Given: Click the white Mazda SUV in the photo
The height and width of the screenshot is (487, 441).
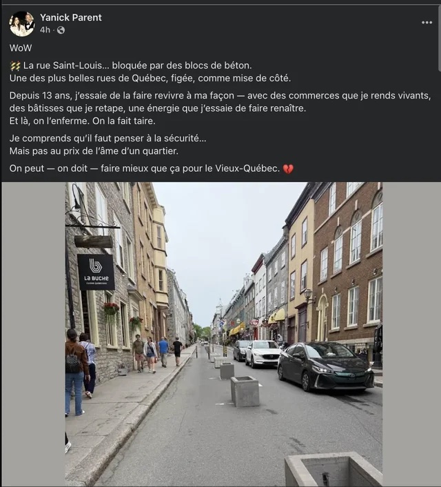Looking at the screenshot, I should (262, 353).
